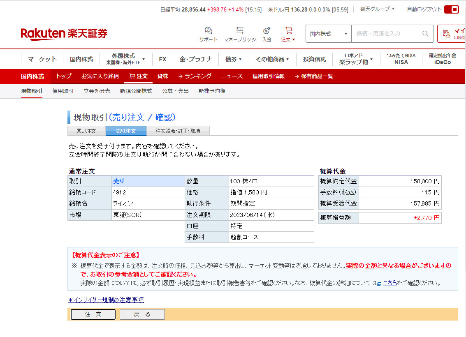
Task: Open the insider regulation notice link
Action: click(106, 300)
